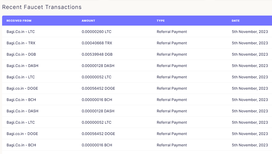Select the last Bagi.co.in - DOGE row
Viewport: 272px width, 154px height.
pos(137,133)
